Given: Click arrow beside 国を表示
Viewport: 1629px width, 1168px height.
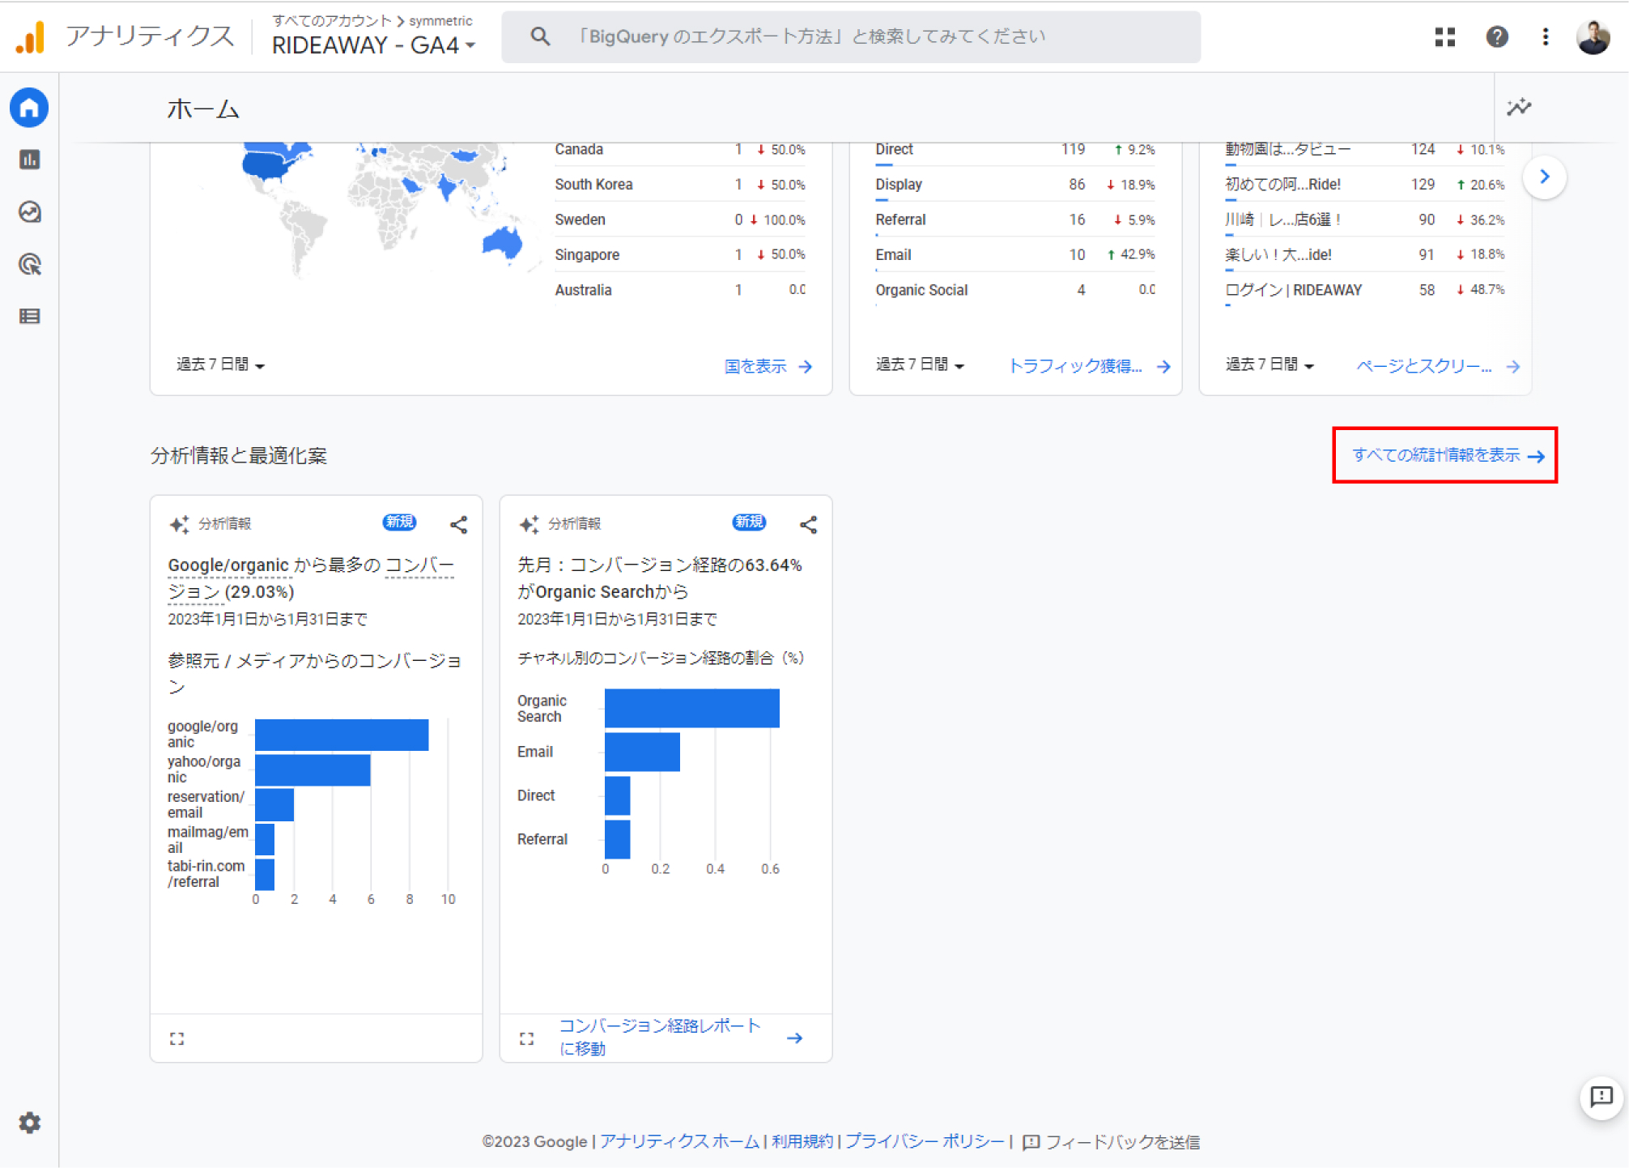Looking at the screenshot, I should [x=805, y=367].
